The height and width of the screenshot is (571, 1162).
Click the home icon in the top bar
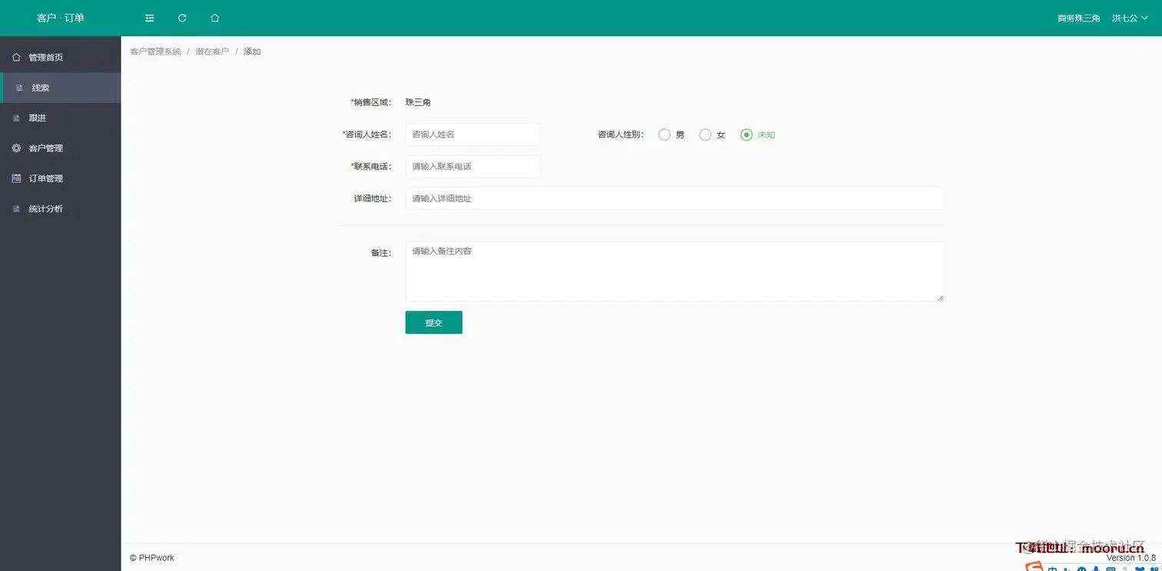(x=215, y=18)
